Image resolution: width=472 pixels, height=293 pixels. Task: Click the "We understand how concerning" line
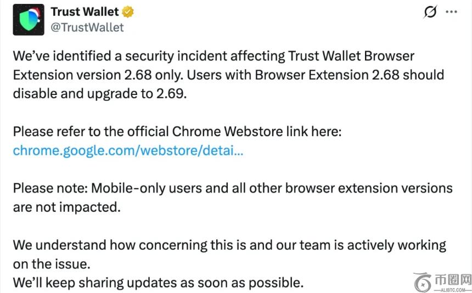tap(229, 245)
